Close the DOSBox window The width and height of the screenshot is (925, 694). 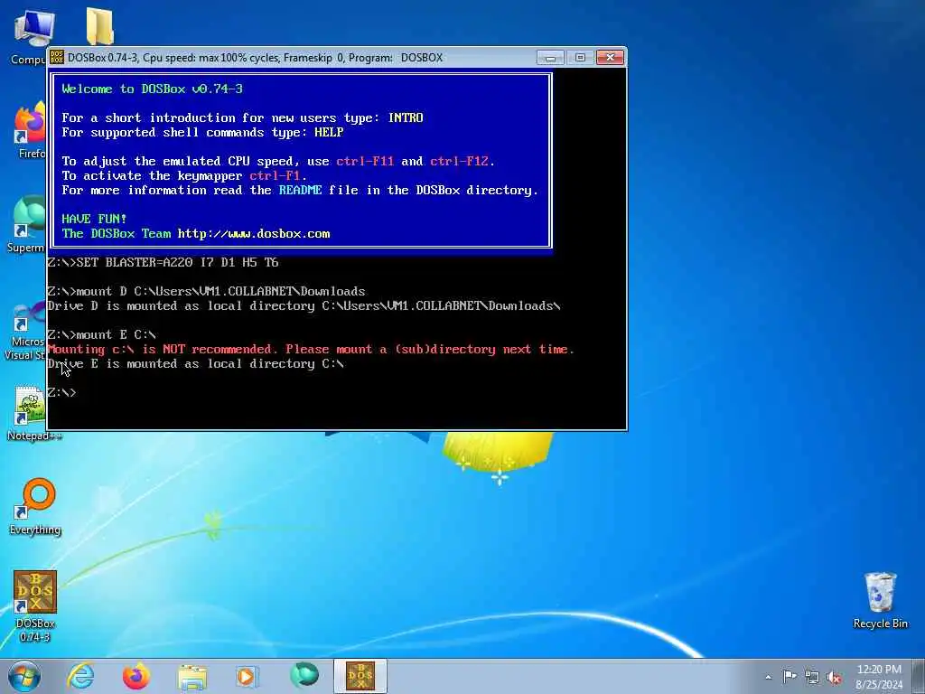(x=610, y=57)
